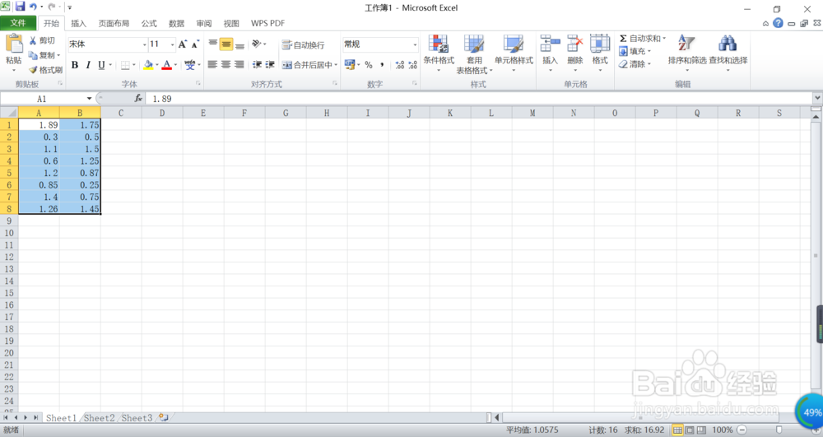
Task: Open number format dropdown (常规)
Action: pyautogui.click(x=415, y=44)
